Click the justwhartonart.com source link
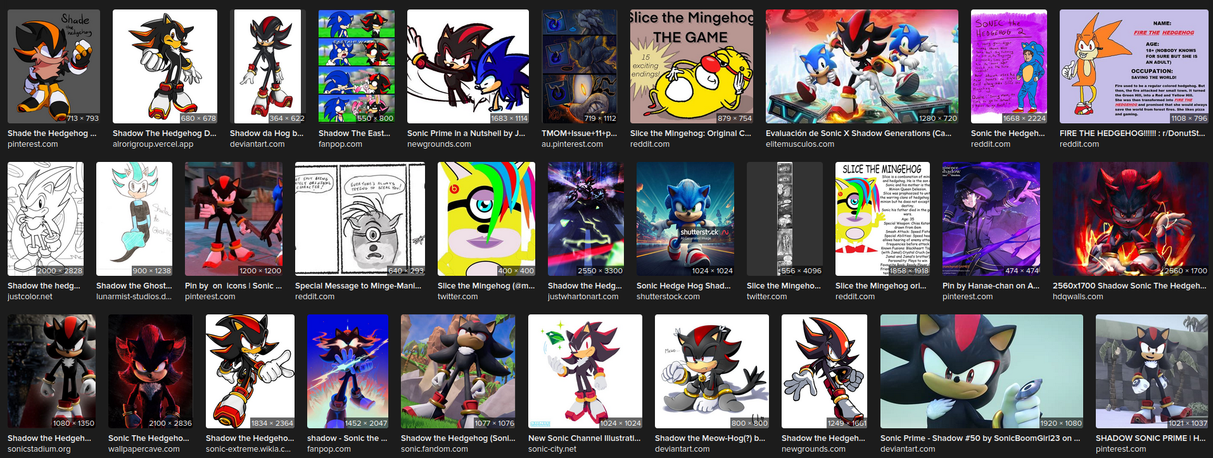This screenshot has width=1213, height=458. pyautogui.click(x=583, y=297)
